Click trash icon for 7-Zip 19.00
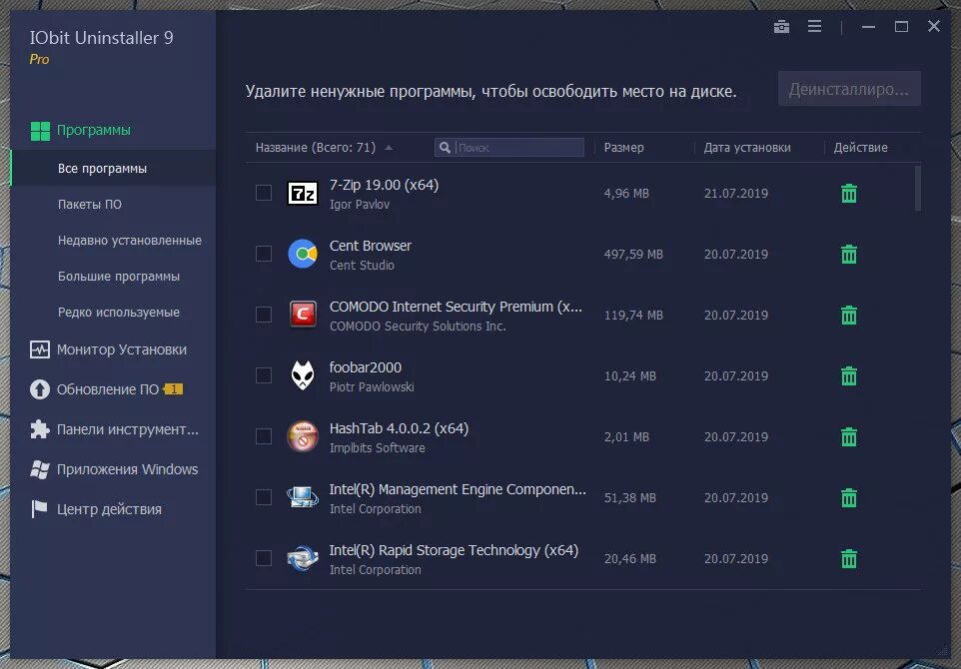This screenshot has width=961, height=669. [x=849, y=193]
